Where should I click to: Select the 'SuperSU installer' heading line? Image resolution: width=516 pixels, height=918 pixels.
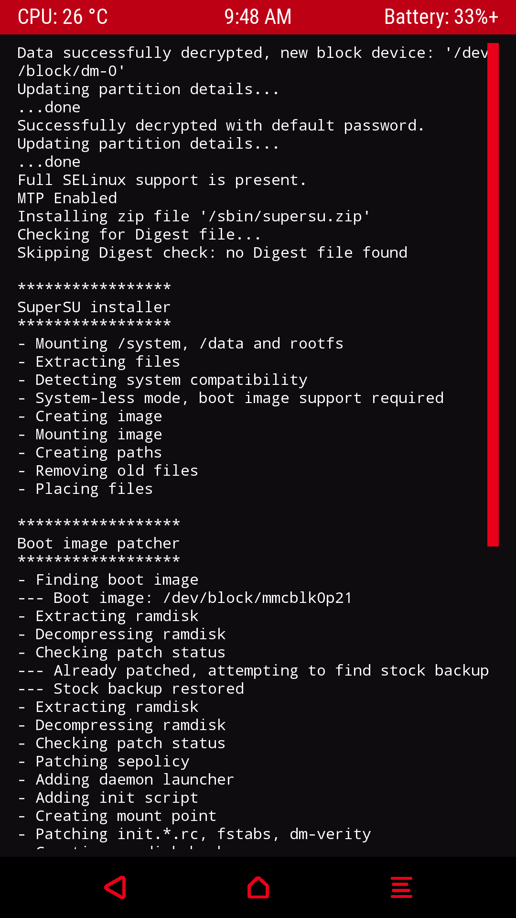point(94,307)
